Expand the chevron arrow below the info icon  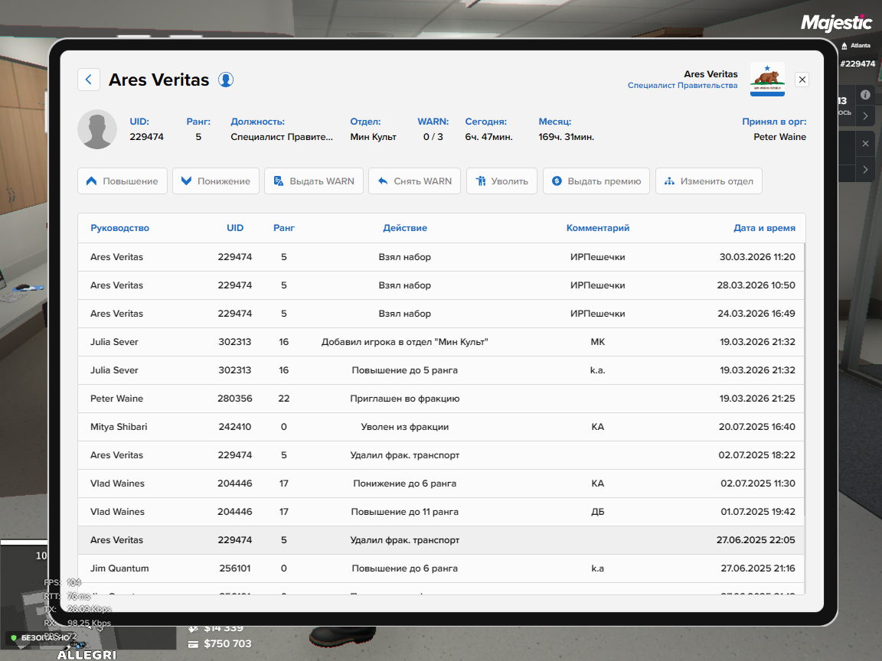[865, 116]
